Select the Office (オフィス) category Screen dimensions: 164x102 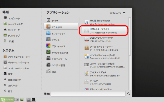61,39
